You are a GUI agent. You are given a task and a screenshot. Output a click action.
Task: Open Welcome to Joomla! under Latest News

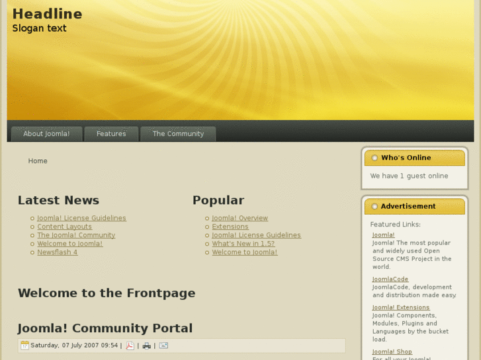click(70, 244)
